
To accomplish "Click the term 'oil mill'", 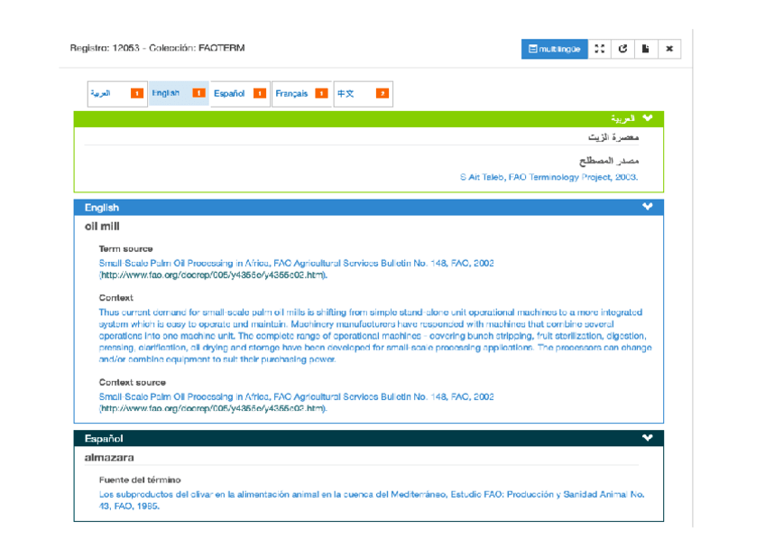I will click(102, 227).
